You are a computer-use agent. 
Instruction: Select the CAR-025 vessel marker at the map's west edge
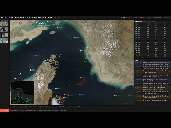[11, 71]
